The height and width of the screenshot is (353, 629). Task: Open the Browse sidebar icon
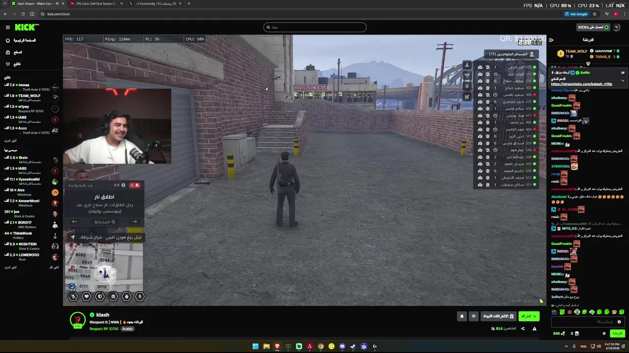tap(8, 52)
